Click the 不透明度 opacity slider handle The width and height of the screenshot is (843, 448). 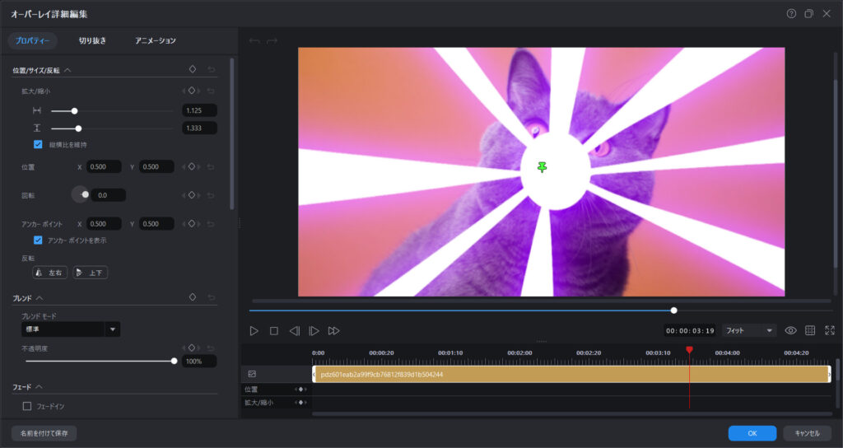pyautogui.click(x=174, y=361)
